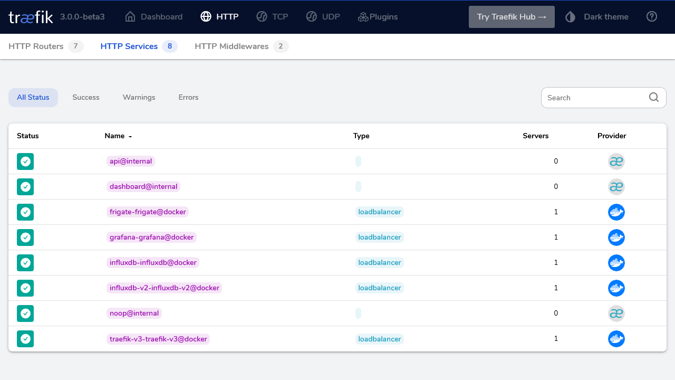The image size is (675, 380).
Task: Click the Traefik internal provider icon for api@internal
Action: click(616, 161)
